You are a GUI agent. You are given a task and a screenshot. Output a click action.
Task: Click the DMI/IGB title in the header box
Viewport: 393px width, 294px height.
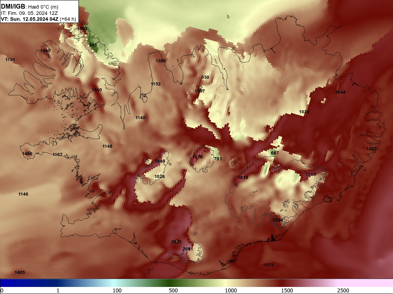13,7
